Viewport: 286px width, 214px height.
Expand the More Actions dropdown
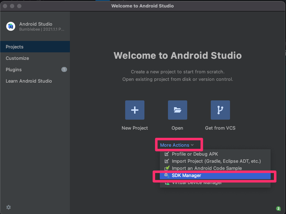(x=177, y=145)
